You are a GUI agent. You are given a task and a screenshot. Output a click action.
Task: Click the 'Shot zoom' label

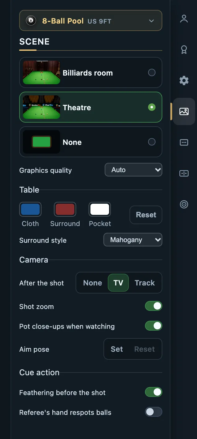[37, 306]
